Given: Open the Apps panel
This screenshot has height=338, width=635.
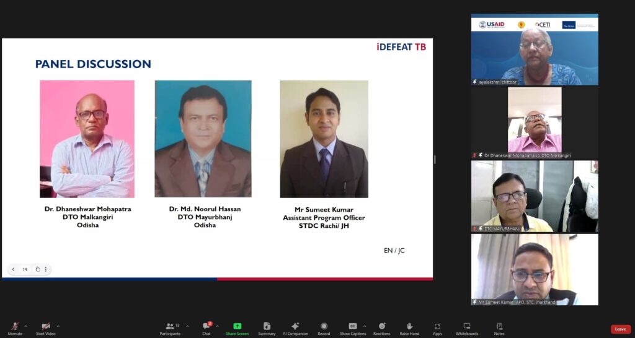Looking at the screenshot, I should point(437,328).
